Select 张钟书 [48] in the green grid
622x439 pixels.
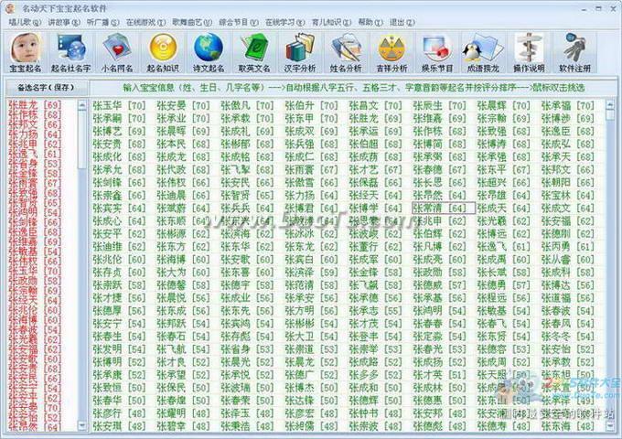pyautogui.click(x=375, y=413)
